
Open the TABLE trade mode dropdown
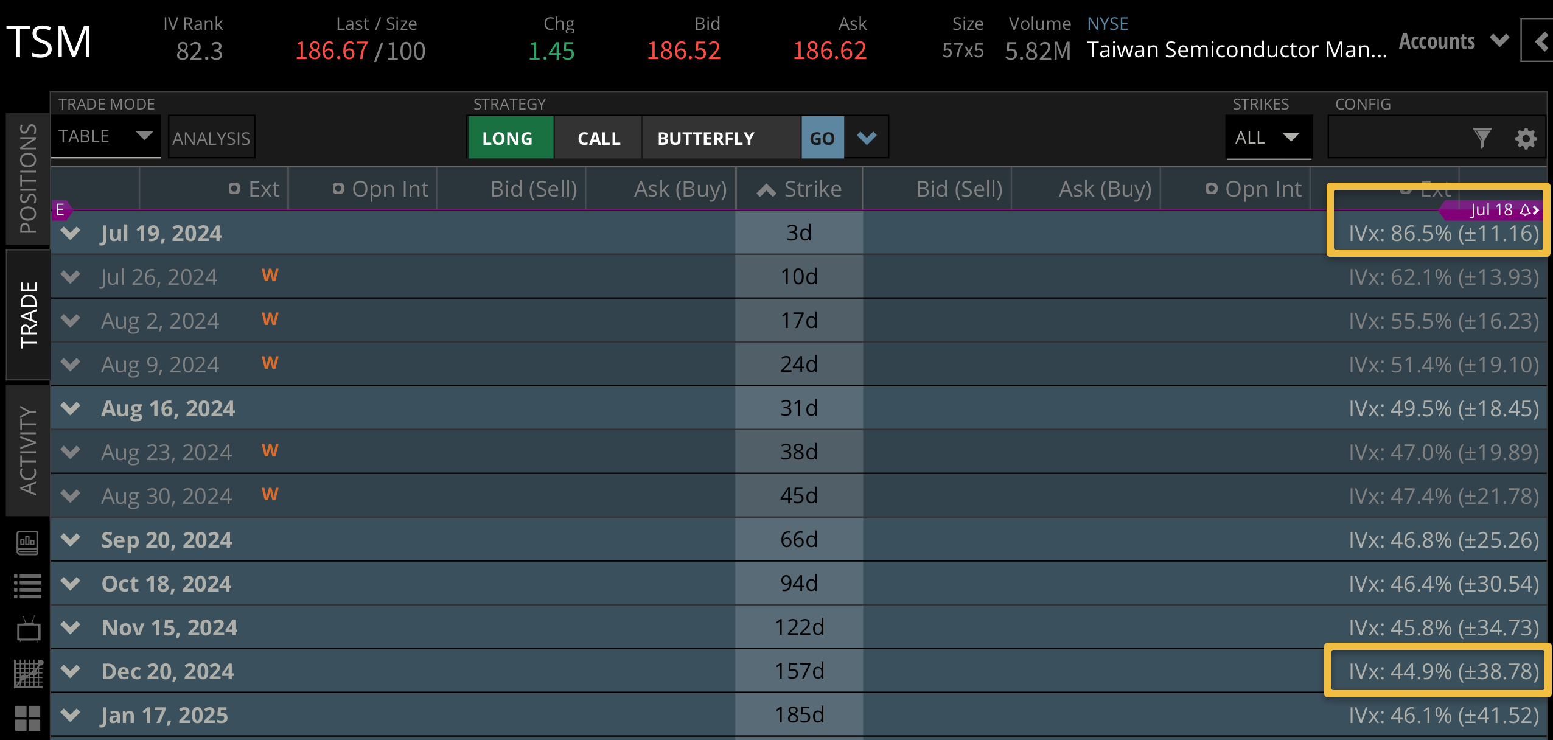tap(105, 136)
